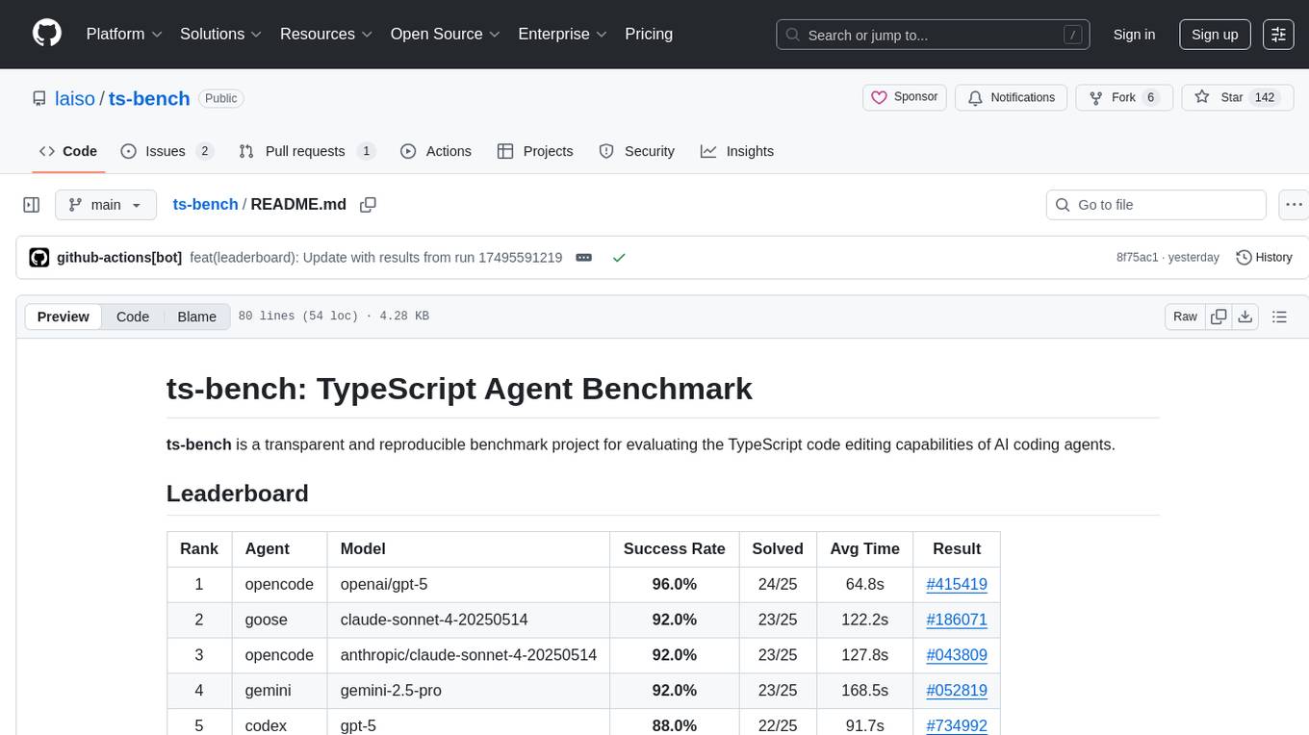Image resolution: width=1309 pixels, height=735 pixels.
Task: Open github-actions[bot] author link
Action: coord(119,258)
